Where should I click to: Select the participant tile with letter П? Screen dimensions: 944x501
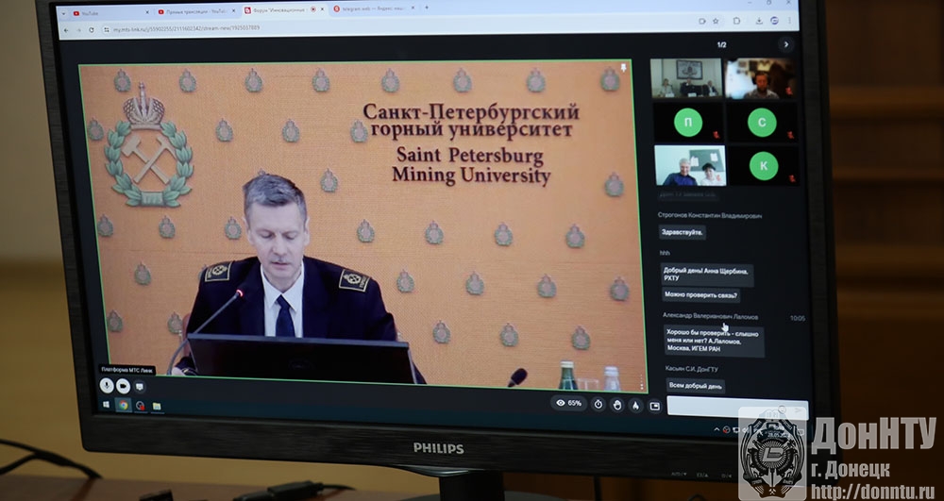click(x=688, y=123)
